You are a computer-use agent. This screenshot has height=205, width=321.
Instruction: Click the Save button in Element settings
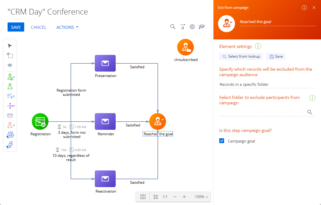276,56
